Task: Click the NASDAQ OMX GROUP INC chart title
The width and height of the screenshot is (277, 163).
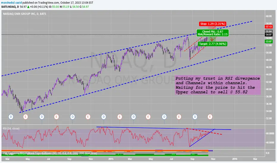Action: point(25,14)
